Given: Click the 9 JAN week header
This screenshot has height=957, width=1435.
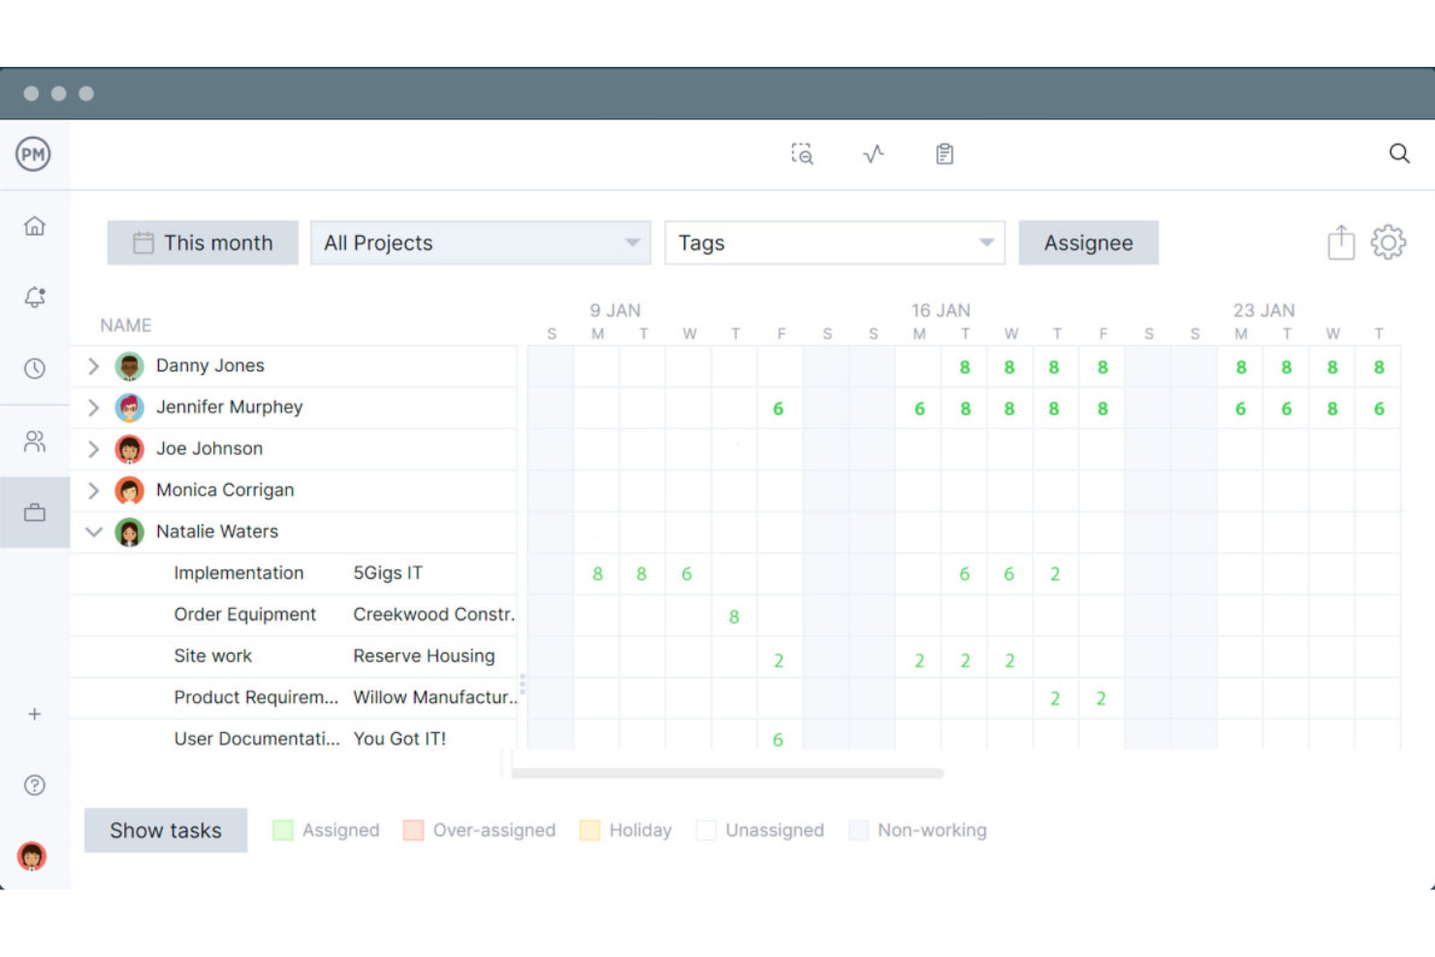Looking at the screenshot, I should [616, 310].
